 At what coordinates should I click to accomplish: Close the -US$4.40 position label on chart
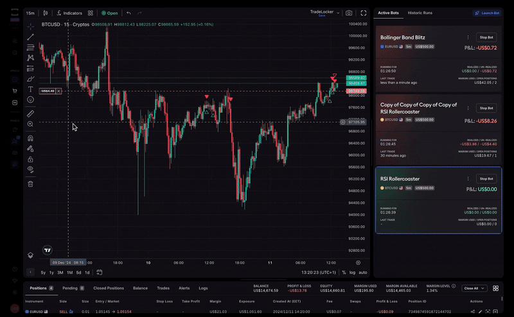click(59, 91)
